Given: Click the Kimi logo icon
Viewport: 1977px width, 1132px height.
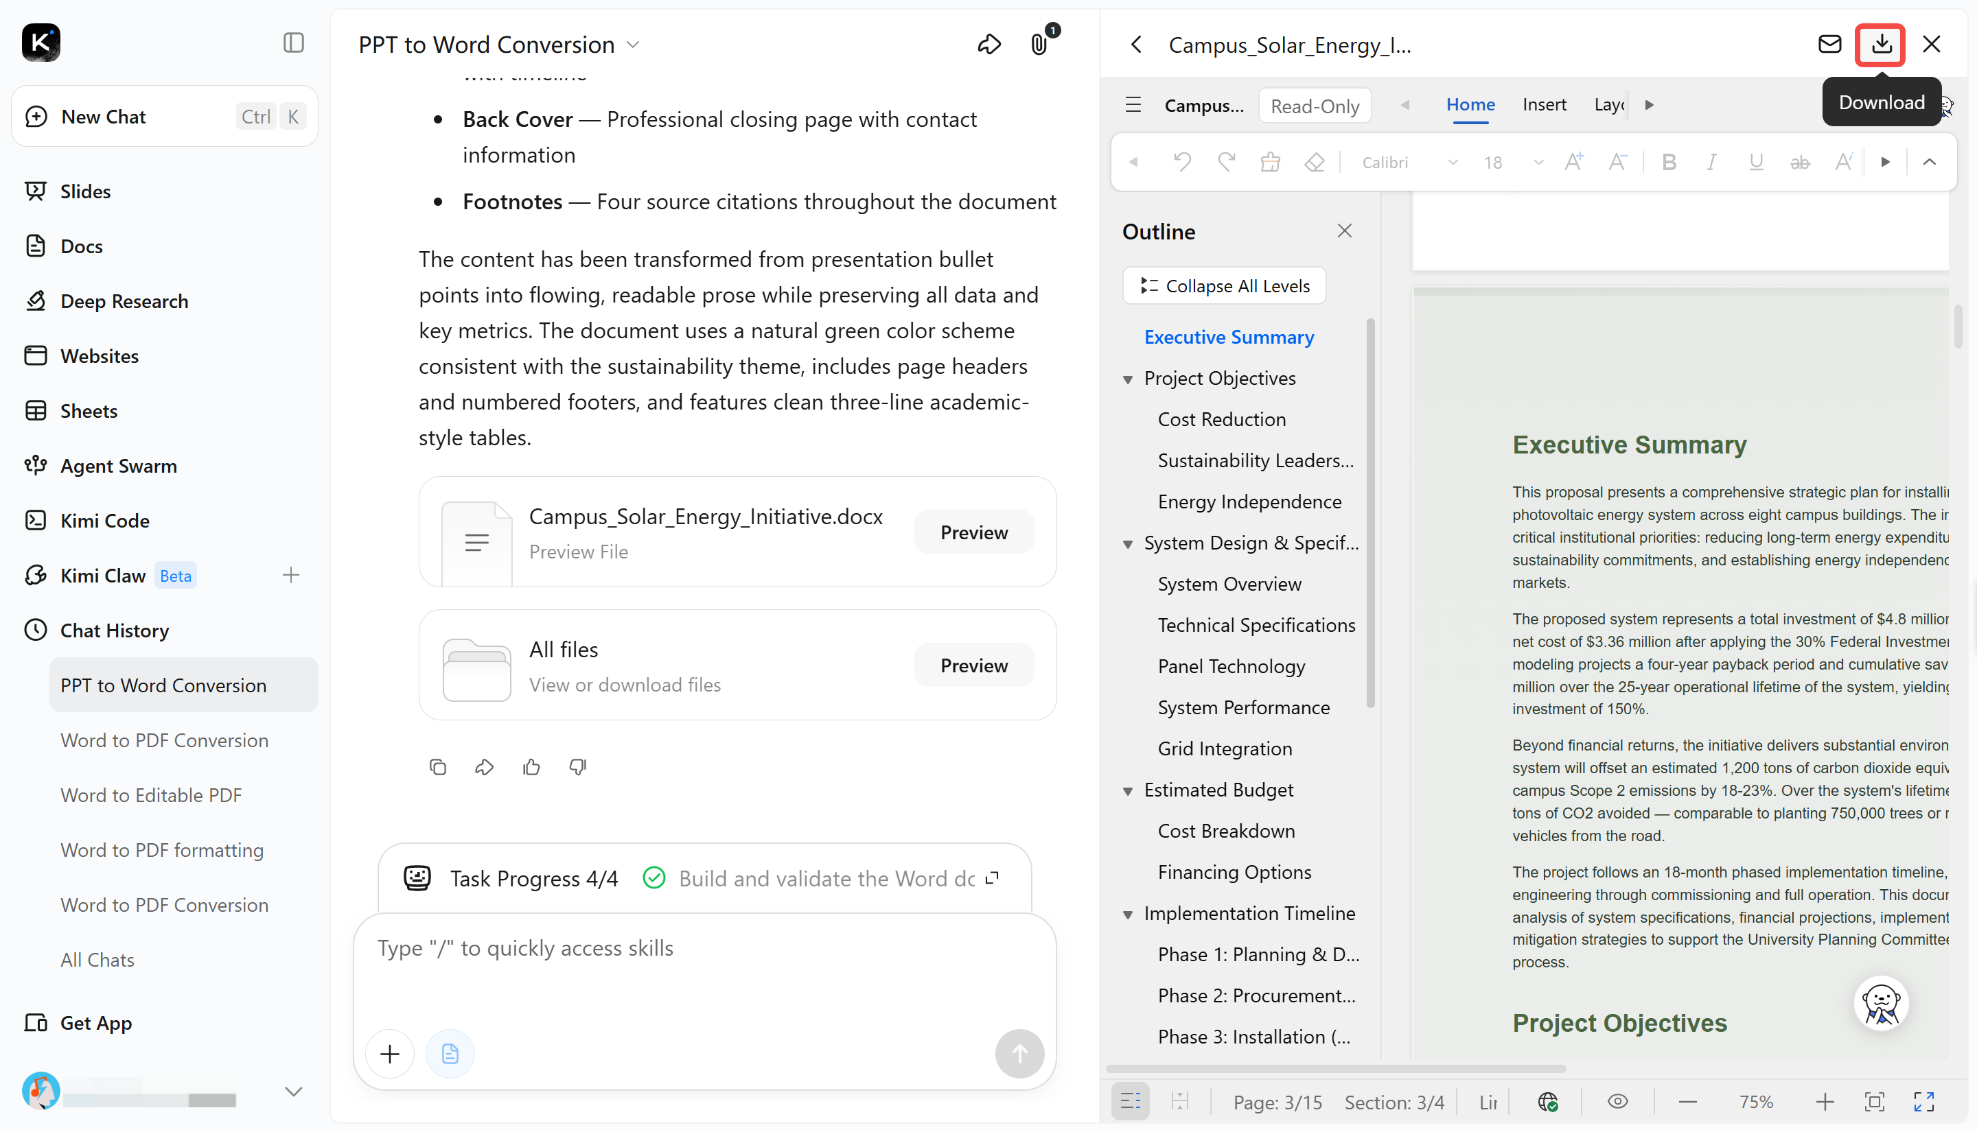Looking at the screenshot, I should click(x=41, y=43).
